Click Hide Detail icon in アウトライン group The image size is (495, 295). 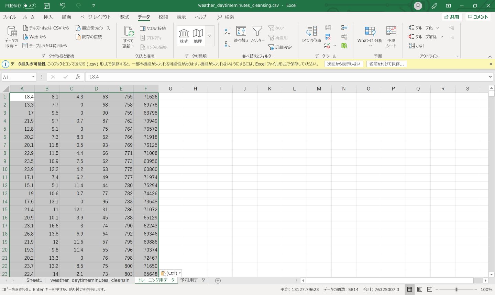[451, 37]
